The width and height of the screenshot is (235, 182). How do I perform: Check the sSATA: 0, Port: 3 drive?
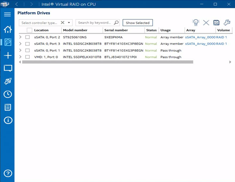point(28,44)
